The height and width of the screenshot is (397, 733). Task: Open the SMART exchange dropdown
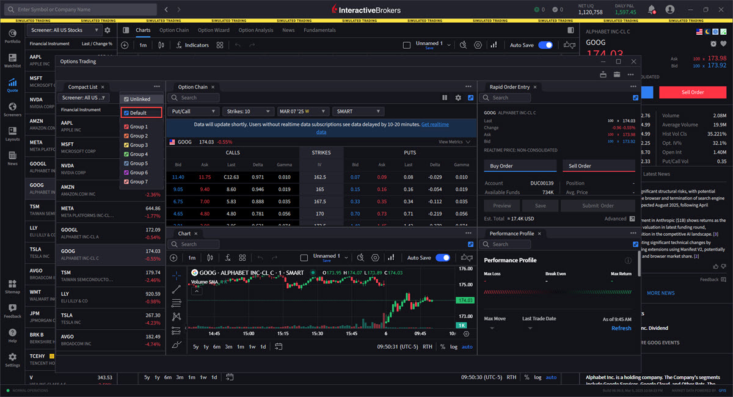pyautogui.click(x=358, y=111)
